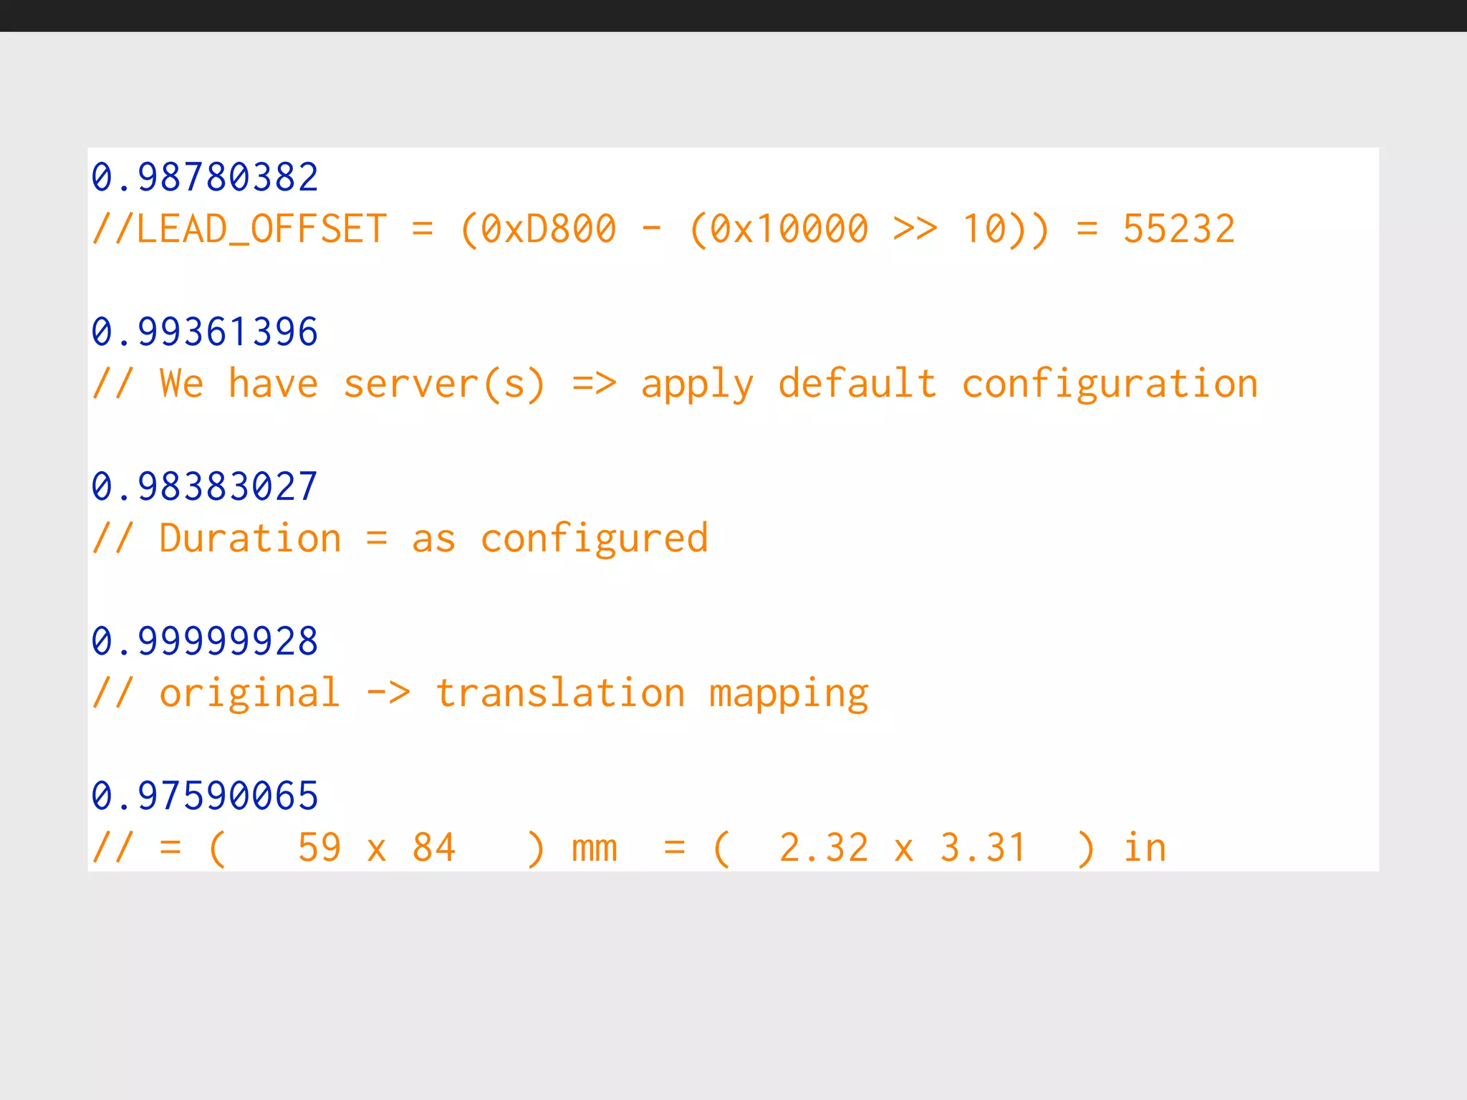The height and width of the screenshot is (1100, 1467).
Task: Click the score 0.99361396
Action: point(205,332)
